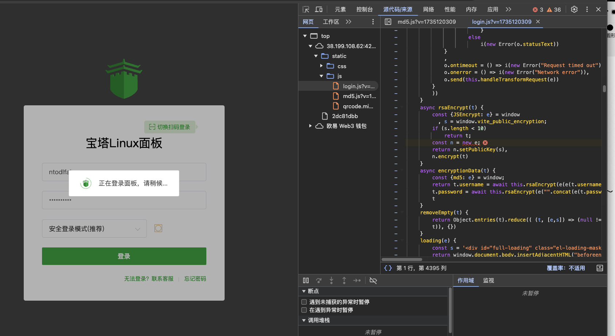Collapse the 38.199.108.62 domain node
This screenshot has width=615, height=336.
point(310,46)
